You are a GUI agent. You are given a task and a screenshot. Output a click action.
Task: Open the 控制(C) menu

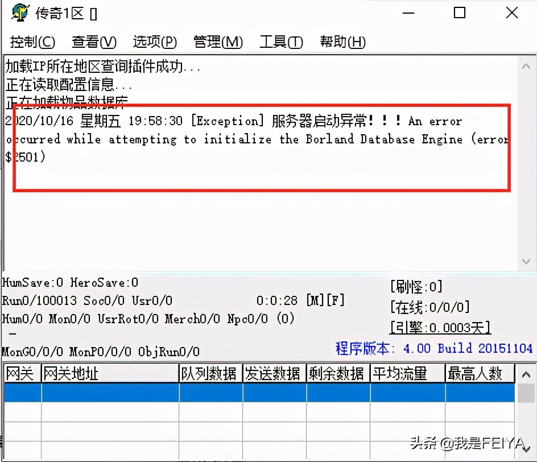(x=33, y=42)
